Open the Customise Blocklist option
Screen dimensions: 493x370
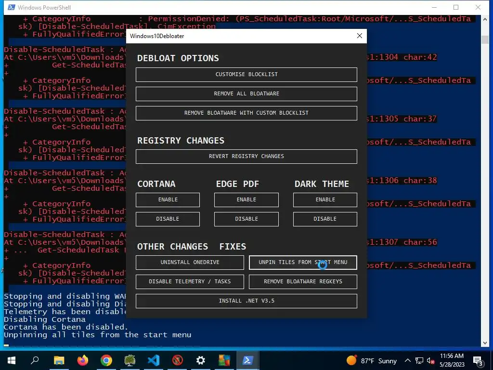point(246,75)
